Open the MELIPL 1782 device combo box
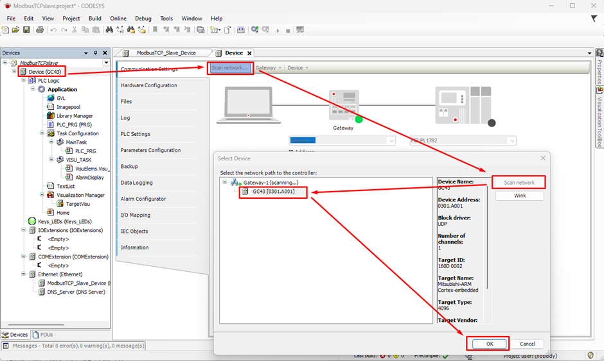 463,140
